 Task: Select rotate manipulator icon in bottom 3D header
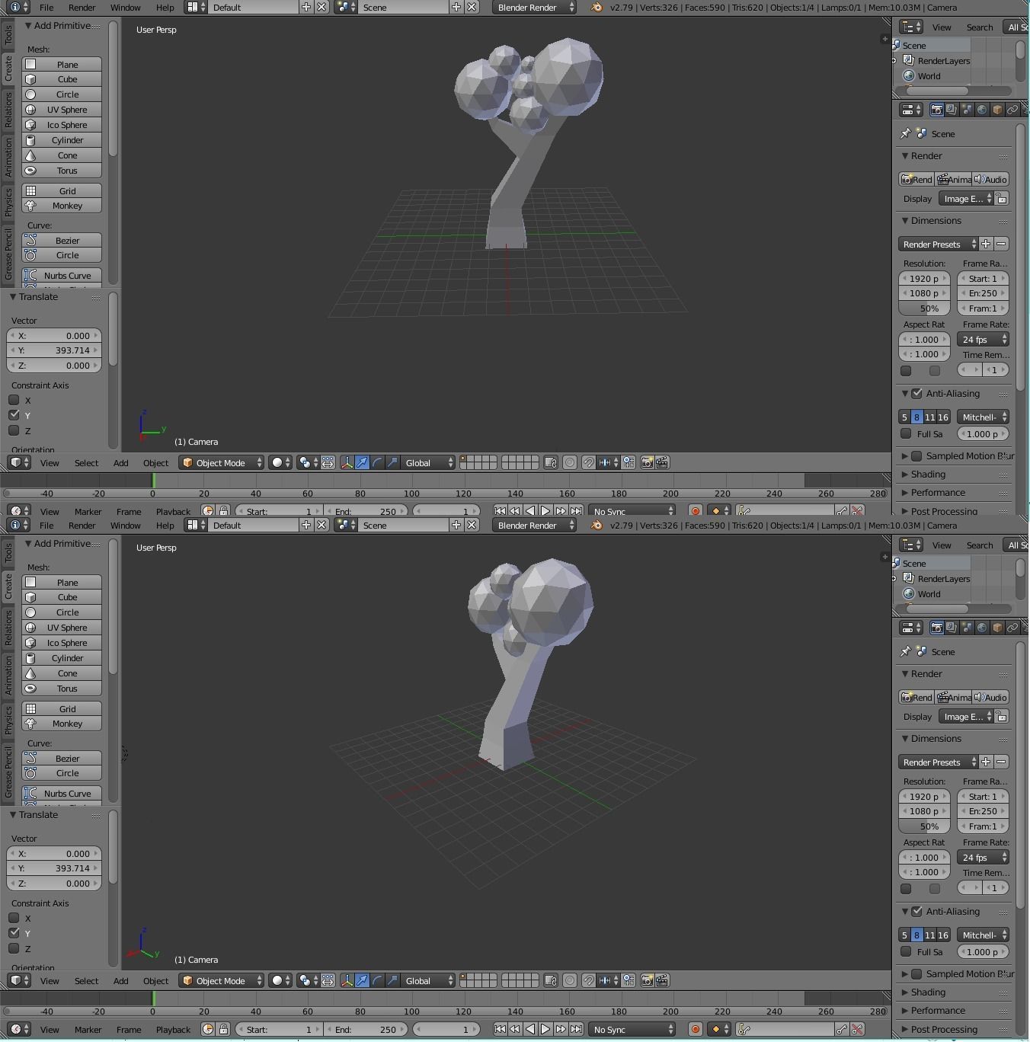click(377, 980)
